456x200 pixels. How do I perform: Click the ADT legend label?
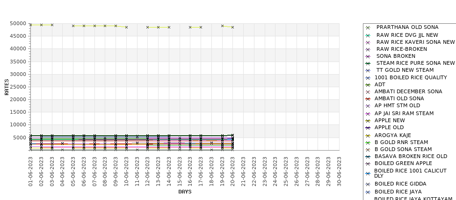click(380, 85)
